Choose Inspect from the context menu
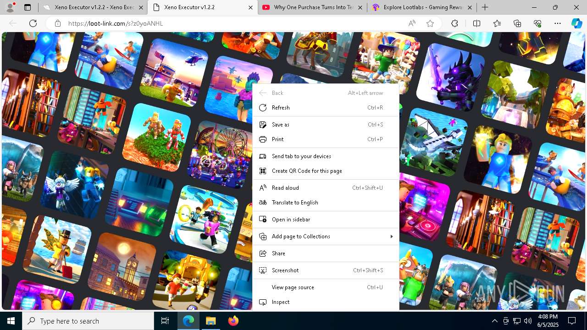The width and height of the screenshot is (587, 330). 326,302
